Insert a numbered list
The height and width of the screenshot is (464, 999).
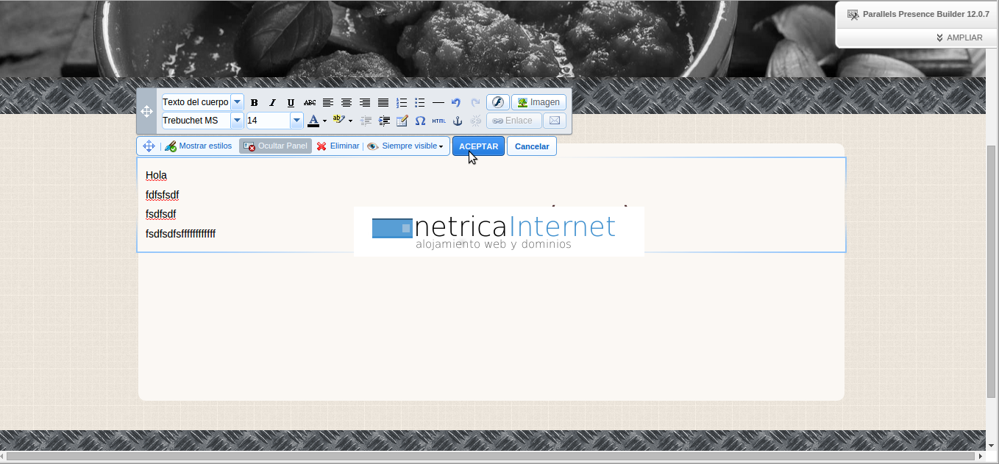point(402,103)
